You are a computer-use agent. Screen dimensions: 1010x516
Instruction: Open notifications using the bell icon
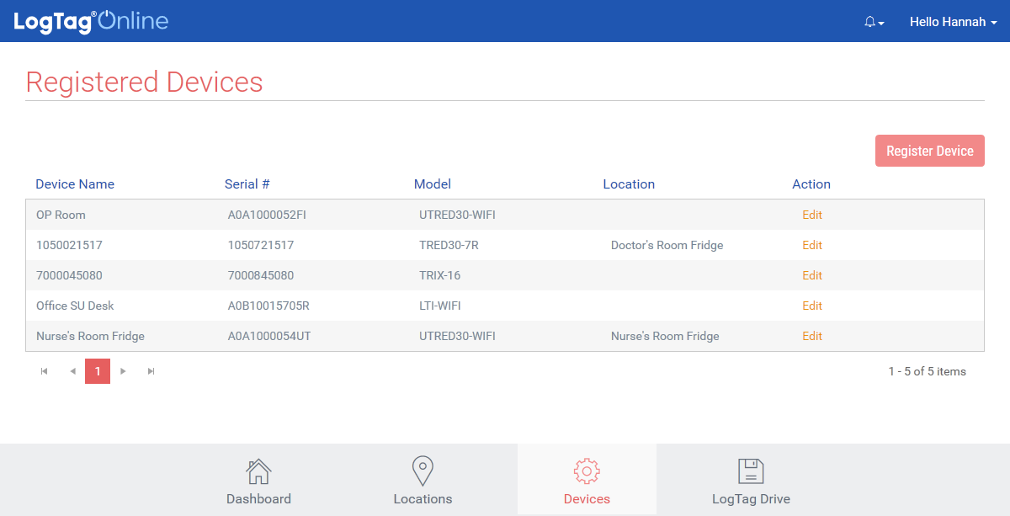coord(869,22)
